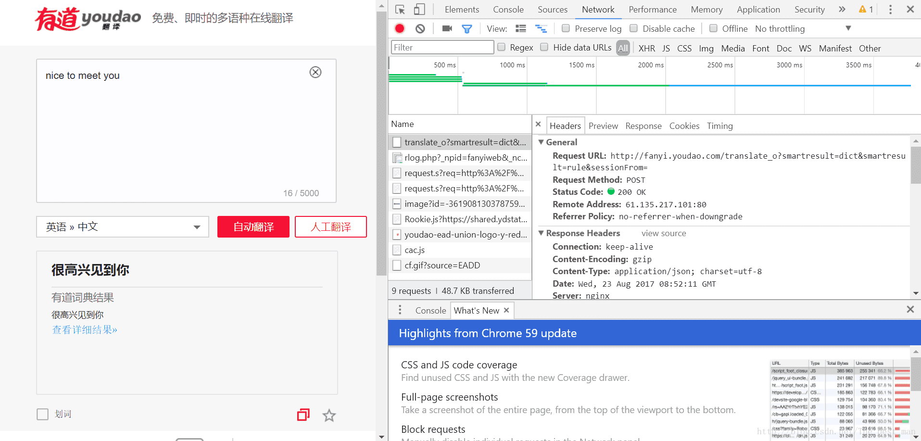Switch to large request rows view
Screen dimensions: 921x441
[x=521, y=29]
